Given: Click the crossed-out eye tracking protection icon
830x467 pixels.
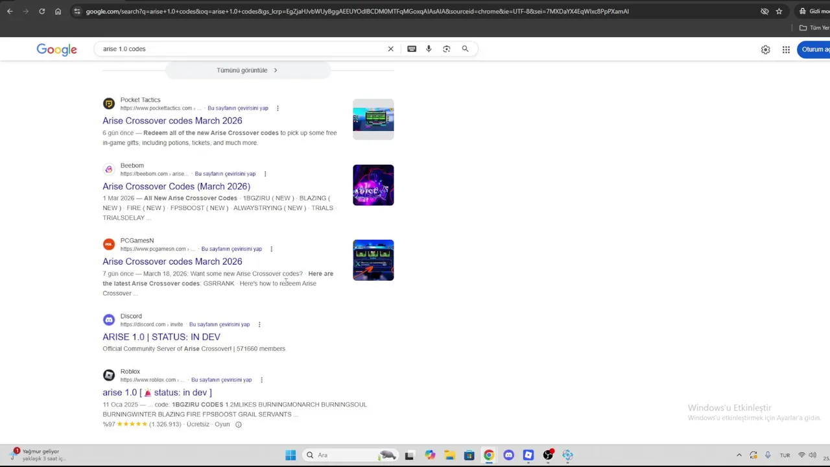Looking at the screenshot, I should pos(765,11).
